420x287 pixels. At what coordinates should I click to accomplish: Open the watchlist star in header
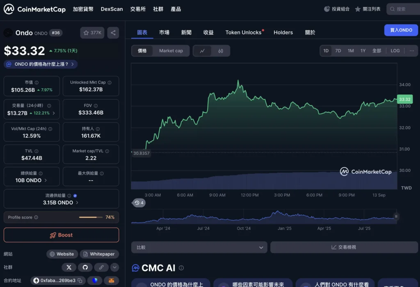click(x=358, y=9)
